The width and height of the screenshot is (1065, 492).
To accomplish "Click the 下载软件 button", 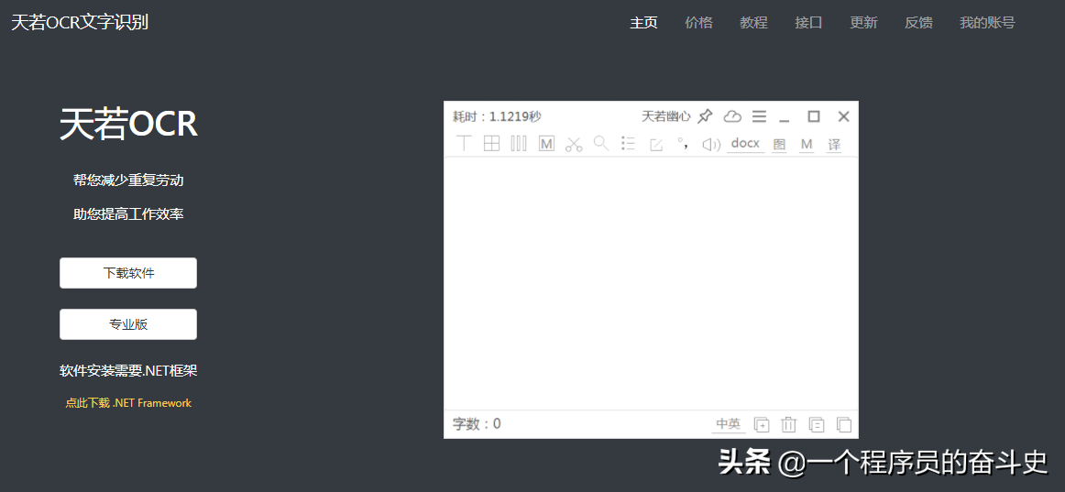I will click(x=128, y=273).
